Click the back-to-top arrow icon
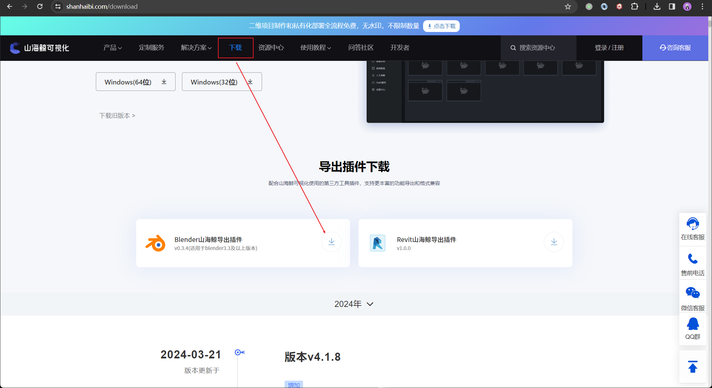This screenshot has width=712, height=388. click(x=692, y=367)
